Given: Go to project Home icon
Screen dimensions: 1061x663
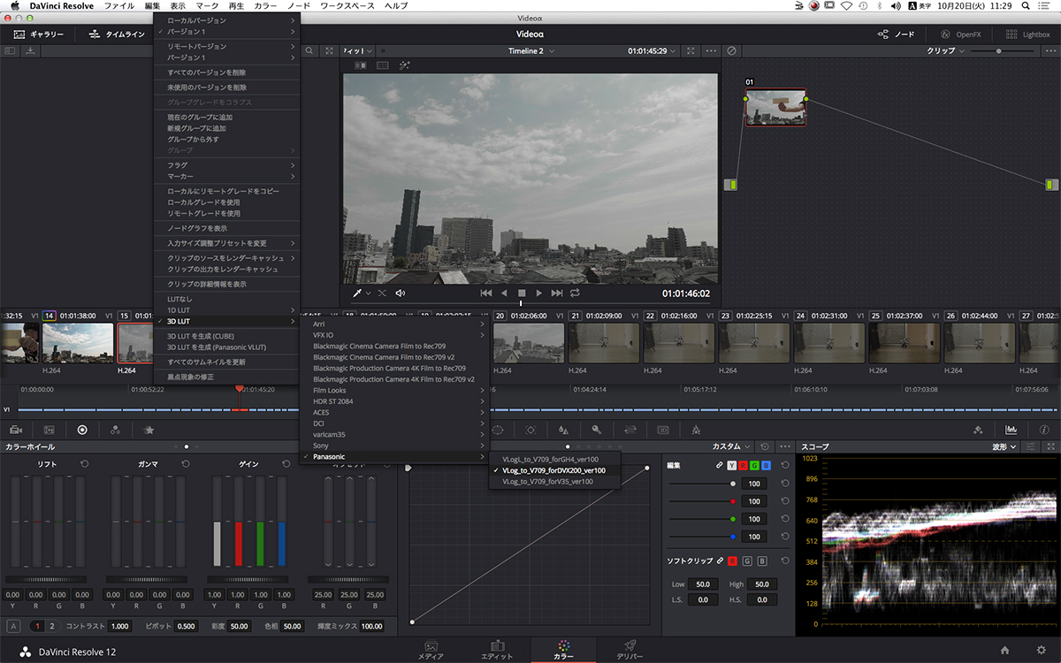Looking at the screenshot, I should point(1004,650).
